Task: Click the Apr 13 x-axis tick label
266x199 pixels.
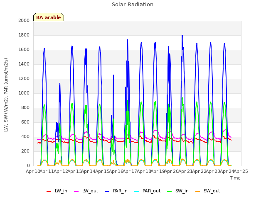Action: 75,171
